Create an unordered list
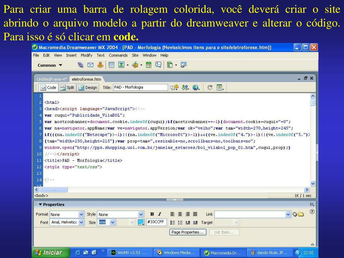The image size is (344, 258). point(173,223)
